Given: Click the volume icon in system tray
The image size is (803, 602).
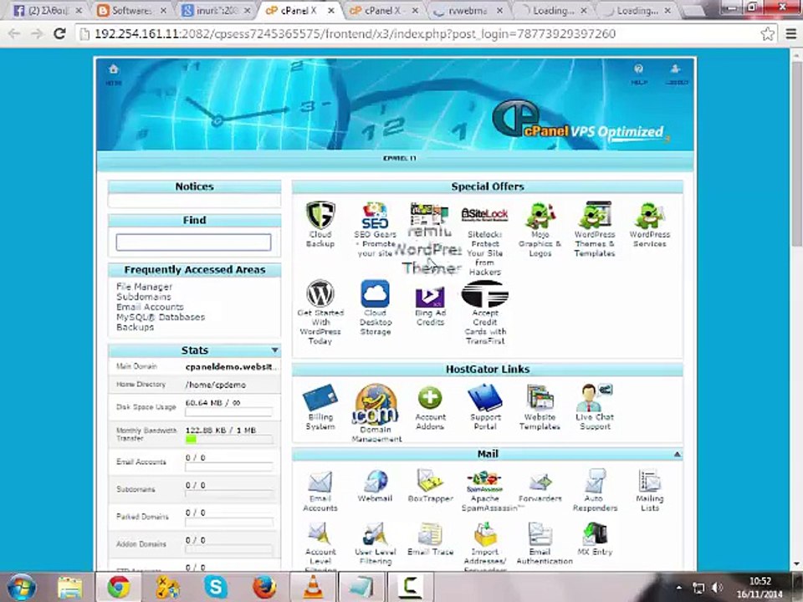Looking at the screenshot, I should [x=718, y=588].
